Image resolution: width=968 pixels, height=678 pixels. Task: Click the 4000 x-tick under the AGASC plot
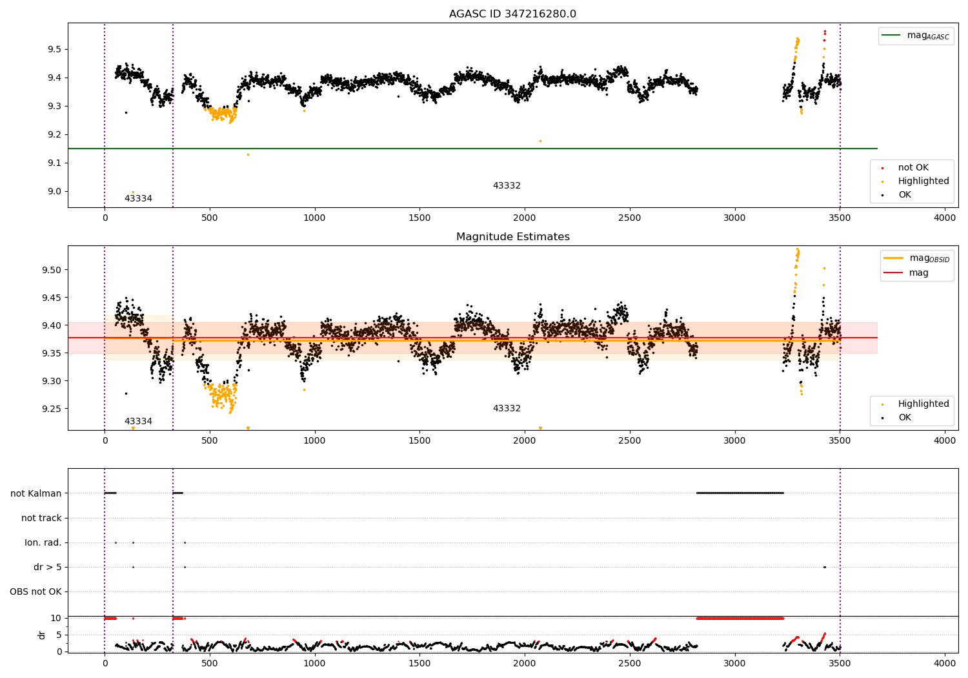click(x=945, y=218)
